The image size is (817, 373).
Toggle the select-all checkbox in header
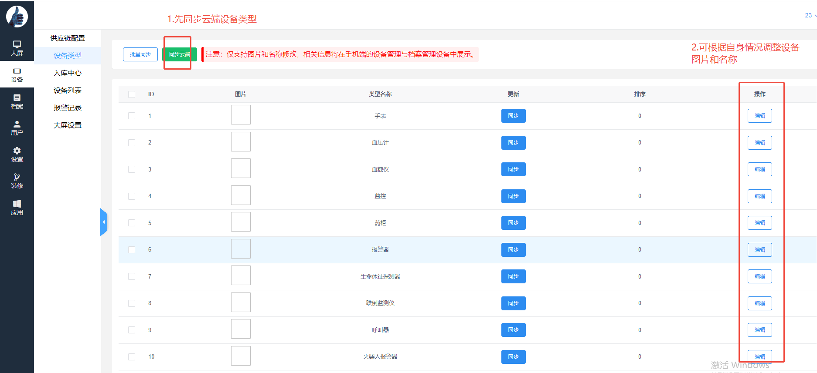click(x=132, y=94)
